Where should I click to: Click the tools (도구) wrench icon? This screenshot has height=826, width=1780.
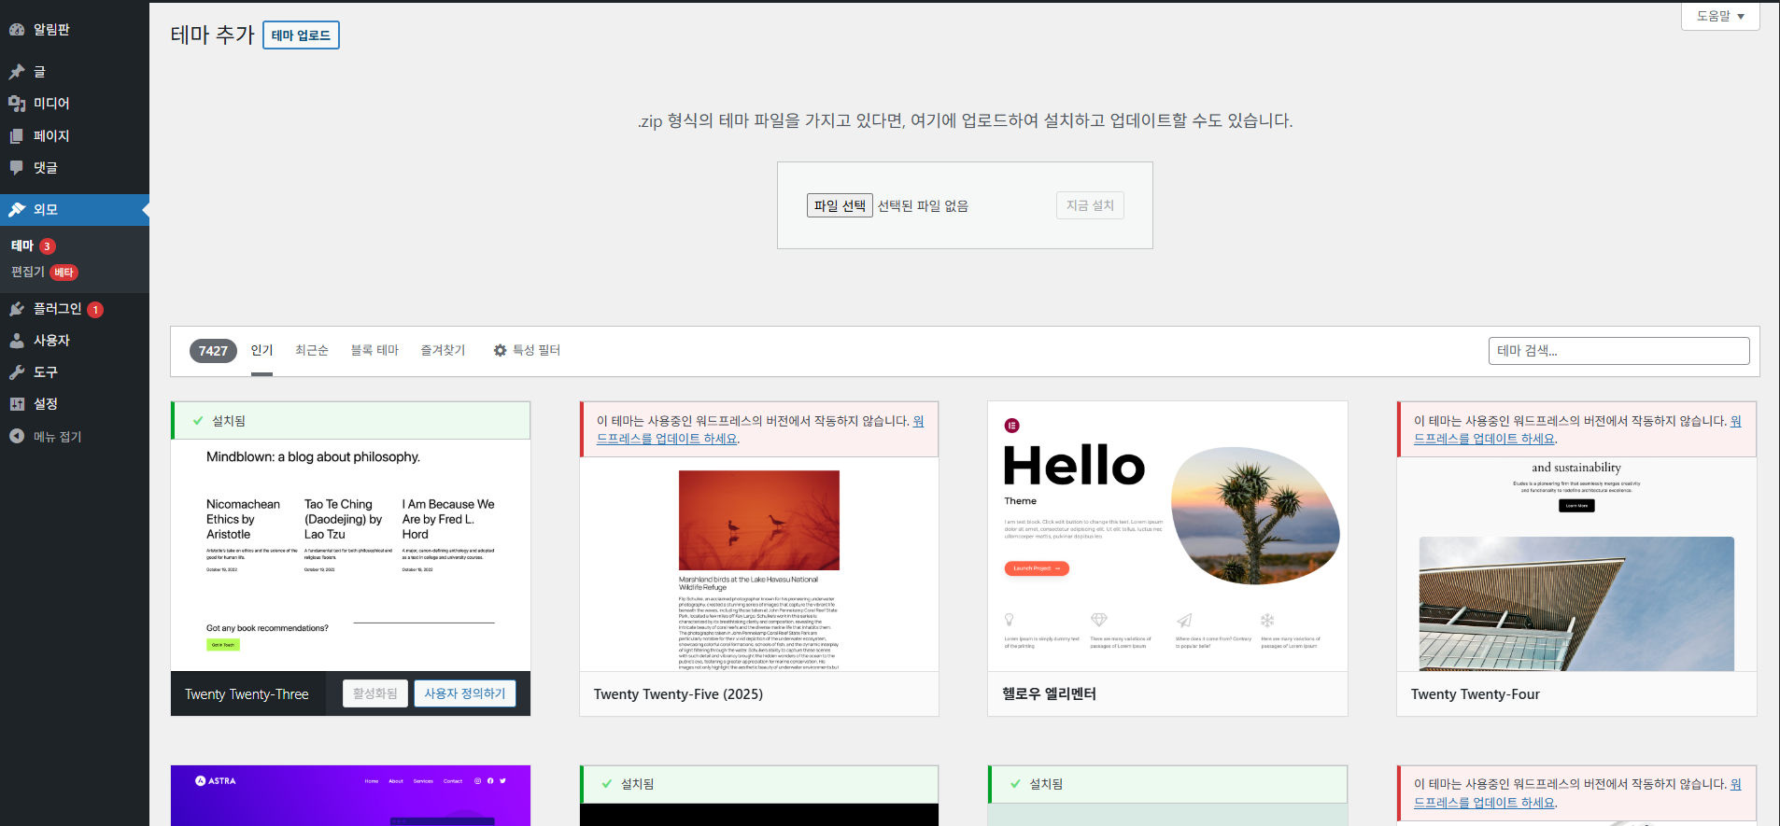point(17,372)
